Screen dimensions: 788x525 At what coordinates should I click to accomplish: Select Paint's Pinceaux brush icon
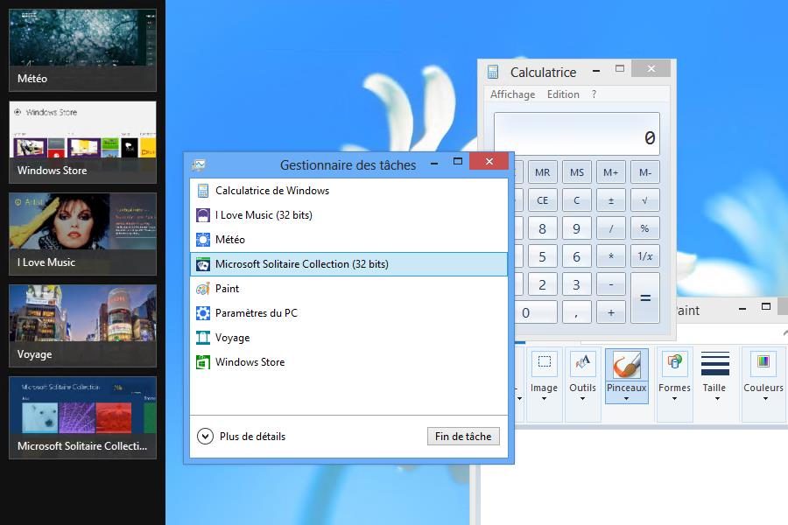627,365
